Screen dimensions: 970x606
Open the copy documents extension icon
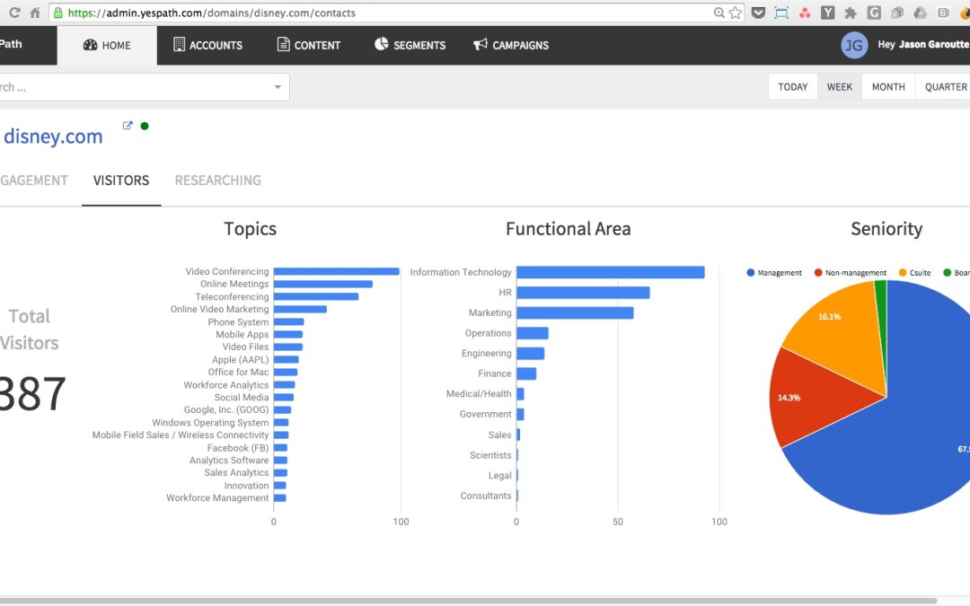[x=897, y=13]
